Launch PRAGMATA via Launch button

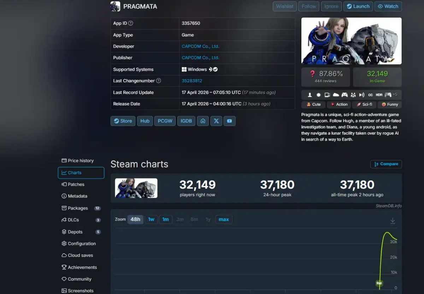358,6
